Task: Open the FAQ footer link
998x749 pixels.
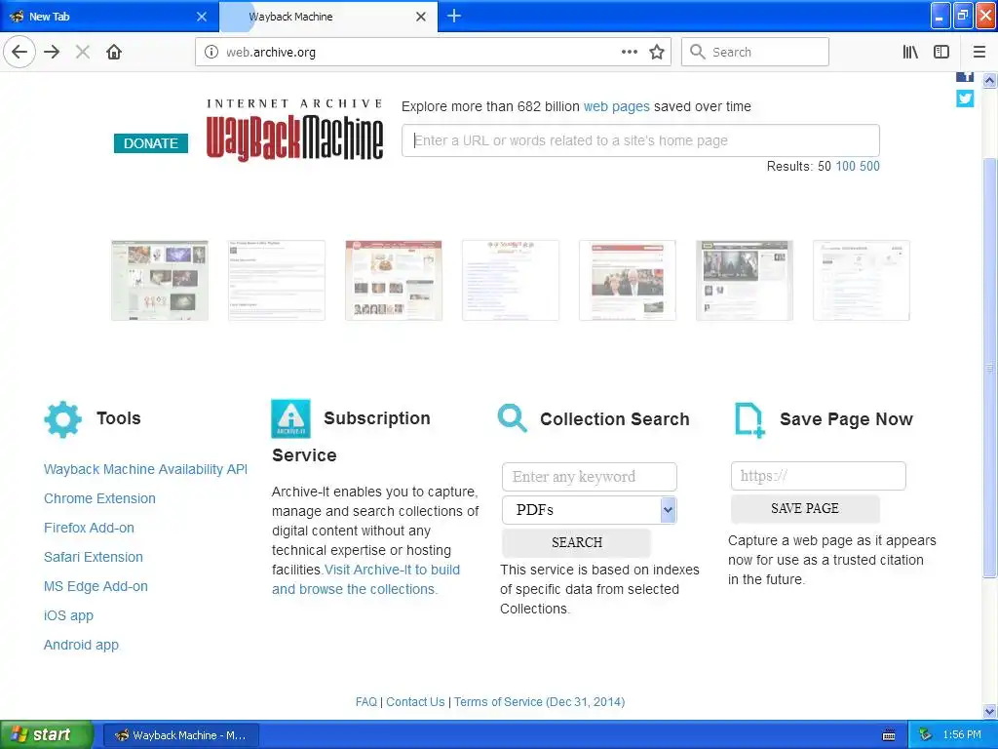Action: [366, 702]
